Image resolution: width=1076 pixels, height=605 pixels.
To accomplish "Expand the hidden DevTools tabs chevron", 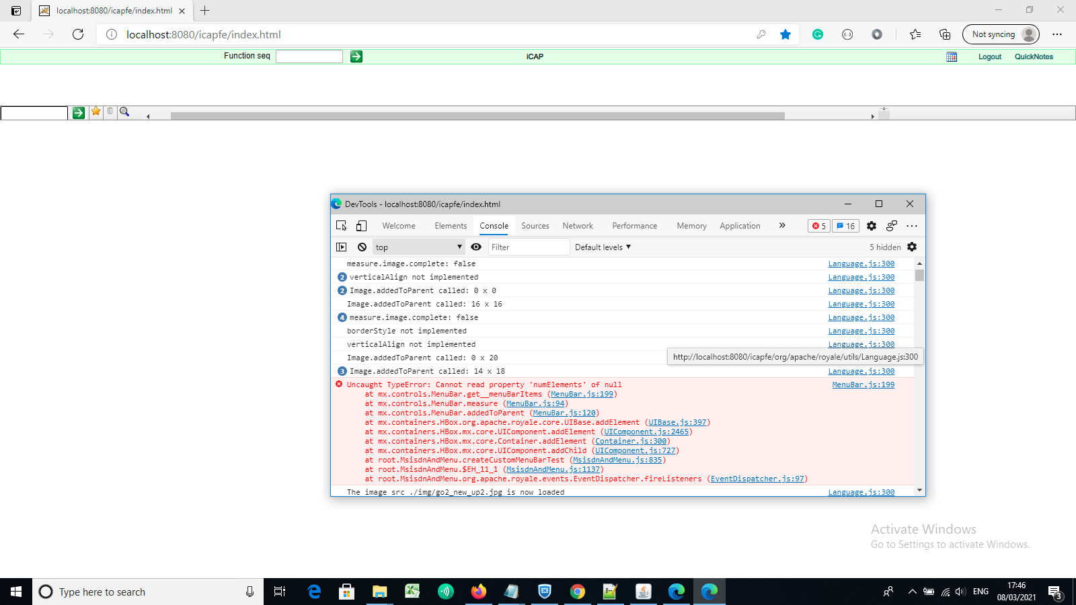I will 782,226.
